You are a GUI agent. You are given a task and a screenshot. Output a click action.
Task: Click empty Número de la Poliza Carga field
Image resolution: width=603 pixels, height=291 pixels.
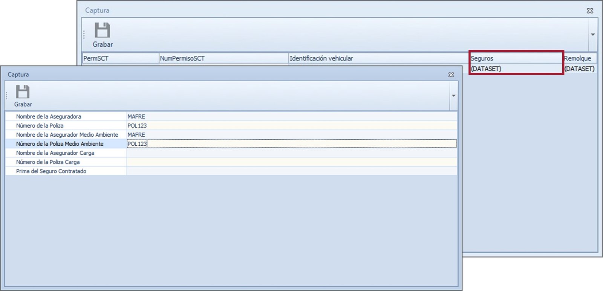click(x=292, y=162)
